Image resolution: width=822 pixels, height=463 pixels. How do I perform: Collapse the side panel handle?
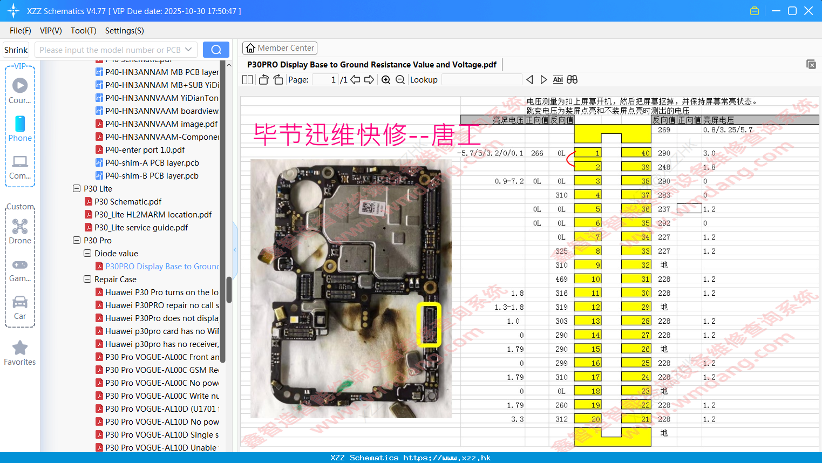tap(235, 249)
